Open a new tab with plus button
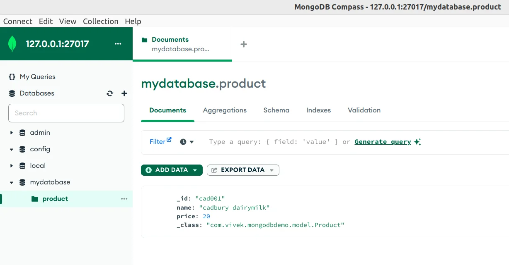 (x=244, y=44)
